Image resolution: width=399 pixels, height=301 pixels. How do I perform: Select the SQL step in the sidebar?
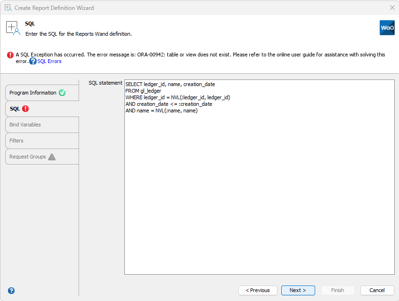click(x=16, y=109)
